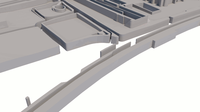Click the small upright post at bottom-left
The image size is (200, 112).
coord(28,101)
